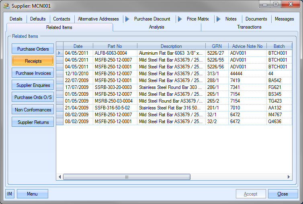Click the blue arrow before Price Matrix
Viewport: 303px width, 204px height.
click(179, 19)
